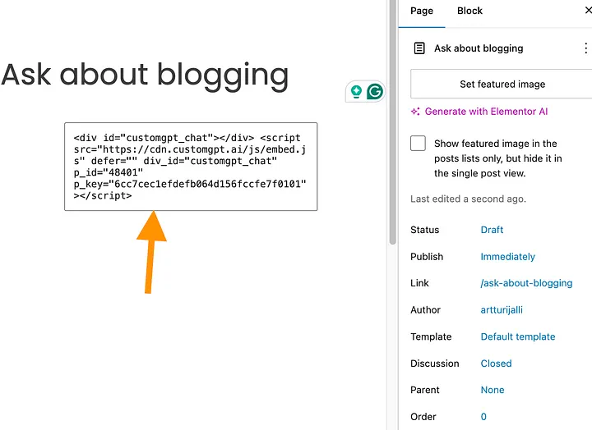Click the green Grammarly icon
The height and width of the screenshot is (430, 592).
pyautogui.click(x=375, y=92)
